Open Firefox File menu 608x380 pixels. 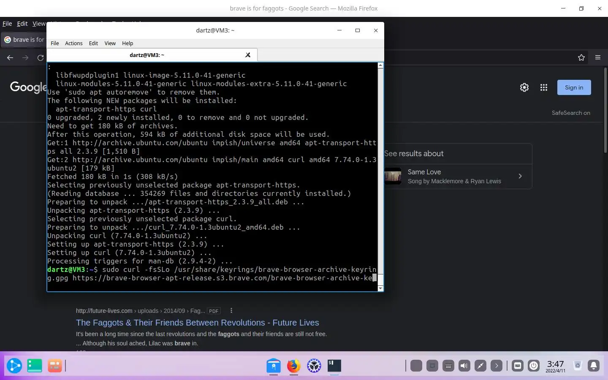(7, 24)
